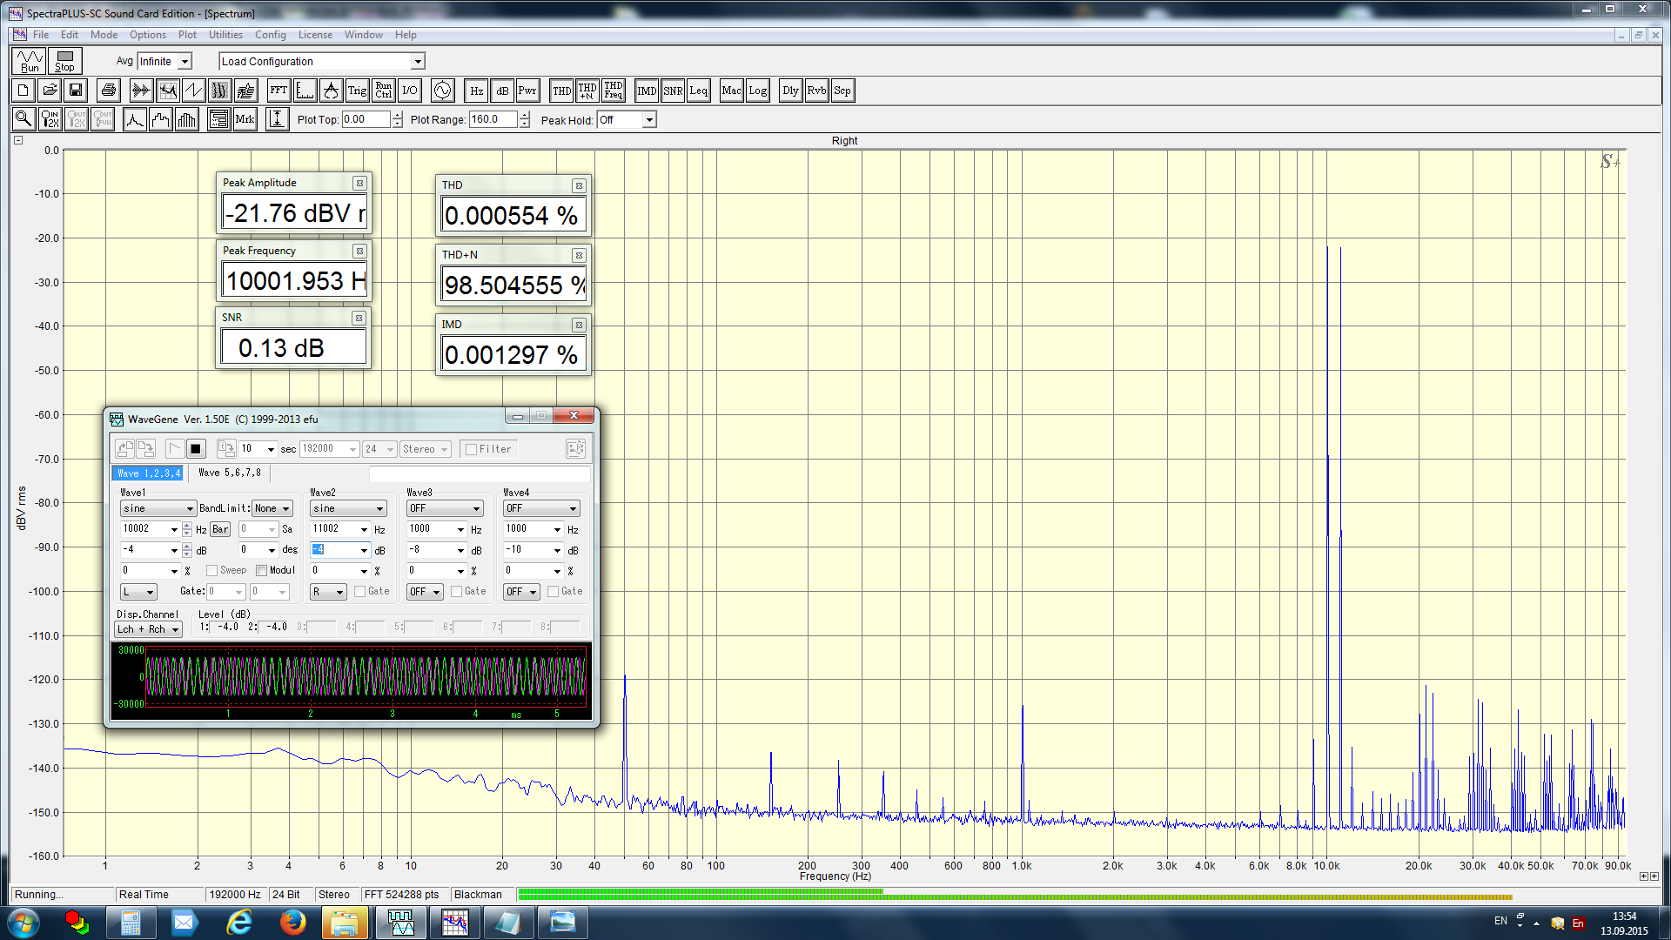This screenshot has width=1671, height=940.
Task: Open the Utilities menu
Action: [x=225, y=35]
